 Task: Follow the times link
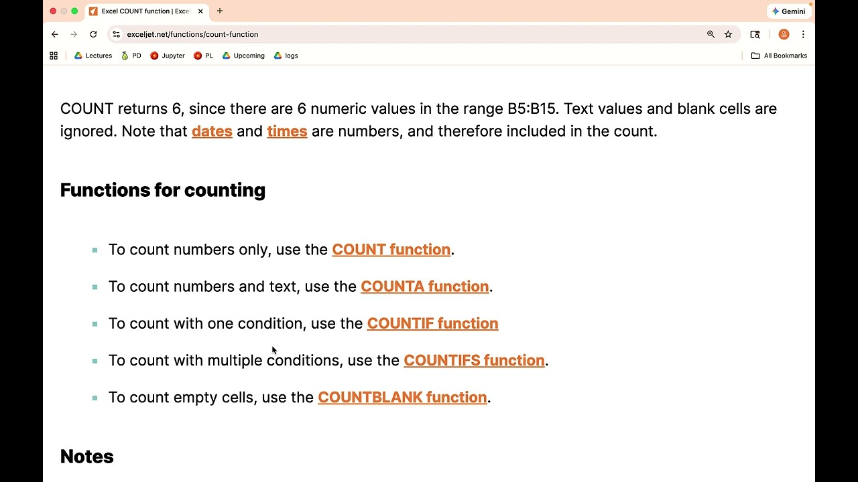pyautogui.click(x=287, y=131)
